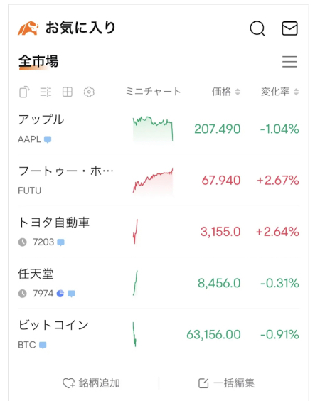Switch to list view layout icon
This screenshot has width=320, height=401.
point(46,92)
